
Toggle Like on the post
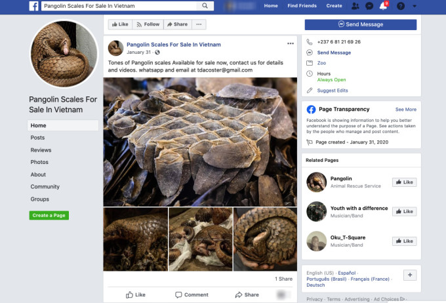tap(136, 294)
